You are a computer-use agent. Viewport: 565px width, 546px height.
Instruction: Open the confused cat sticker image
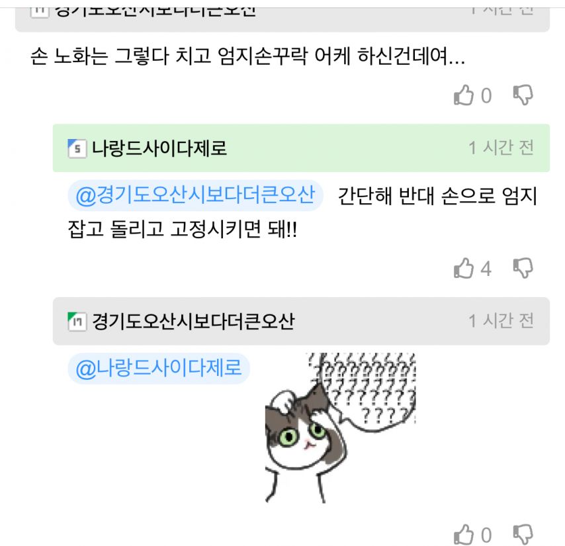point(340,428)
